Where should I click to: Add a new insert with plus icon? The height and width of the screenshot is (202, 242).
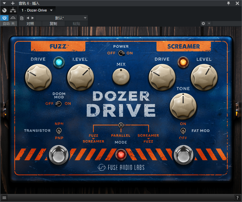tap(13, 3)
